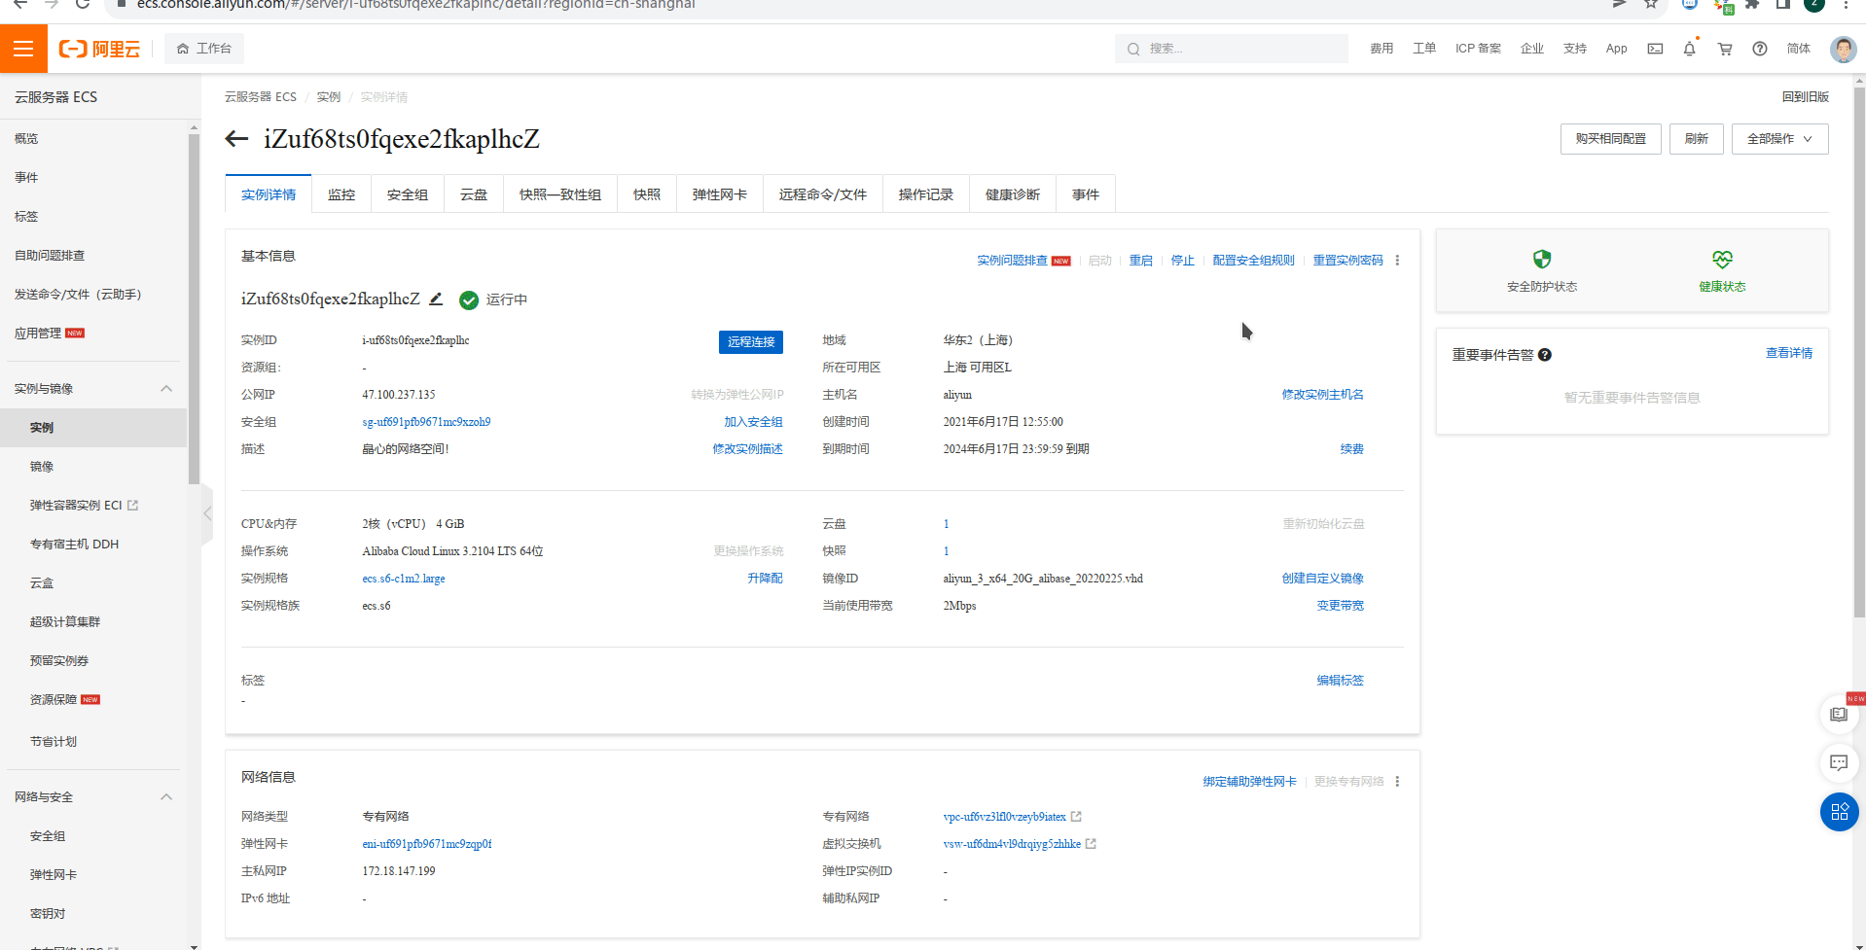Click 创建自定义镜像 link
1866x950 pixels.
coord(1323,579)
